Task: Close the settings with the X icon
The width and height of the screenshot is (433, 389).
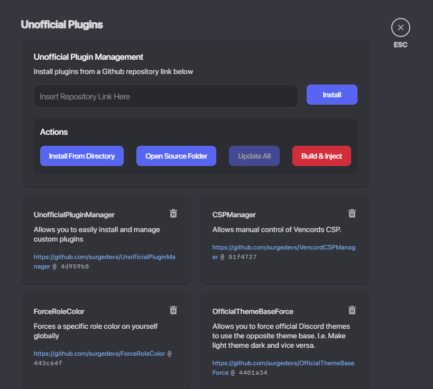Action: (400, 27)
